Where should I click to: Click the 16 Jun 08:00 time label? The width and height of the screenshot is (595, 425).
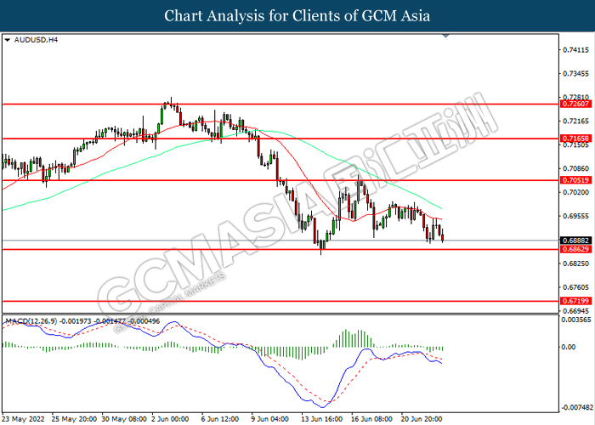(x=372, y=419)
